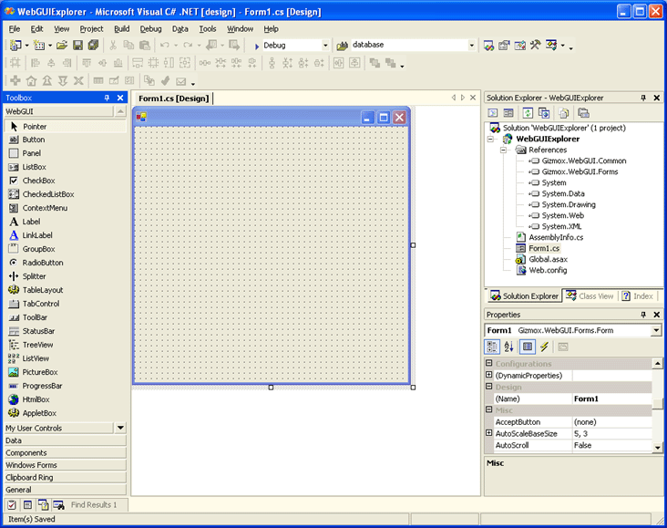Switch Properties to Alphabetic sort view

508,347
